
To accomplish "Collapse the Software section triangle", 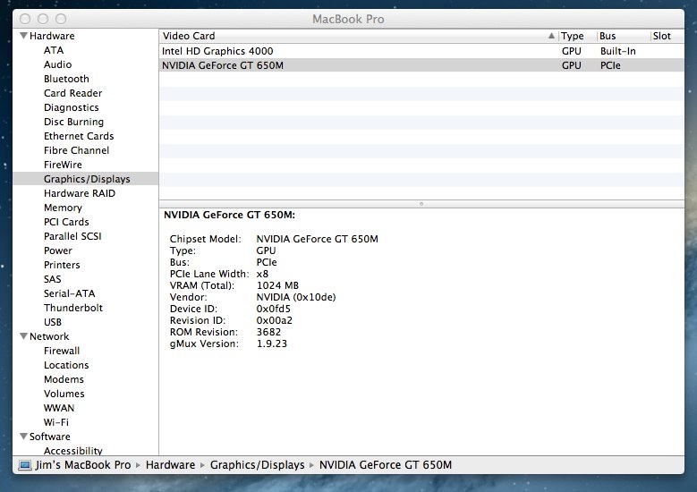I will tap(23, 437).
